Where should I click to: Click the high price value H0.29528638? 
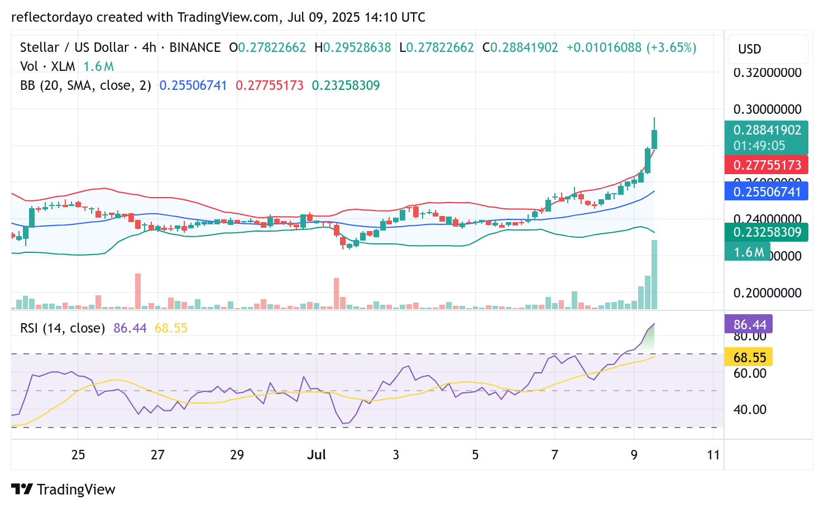tap(353, 47)
